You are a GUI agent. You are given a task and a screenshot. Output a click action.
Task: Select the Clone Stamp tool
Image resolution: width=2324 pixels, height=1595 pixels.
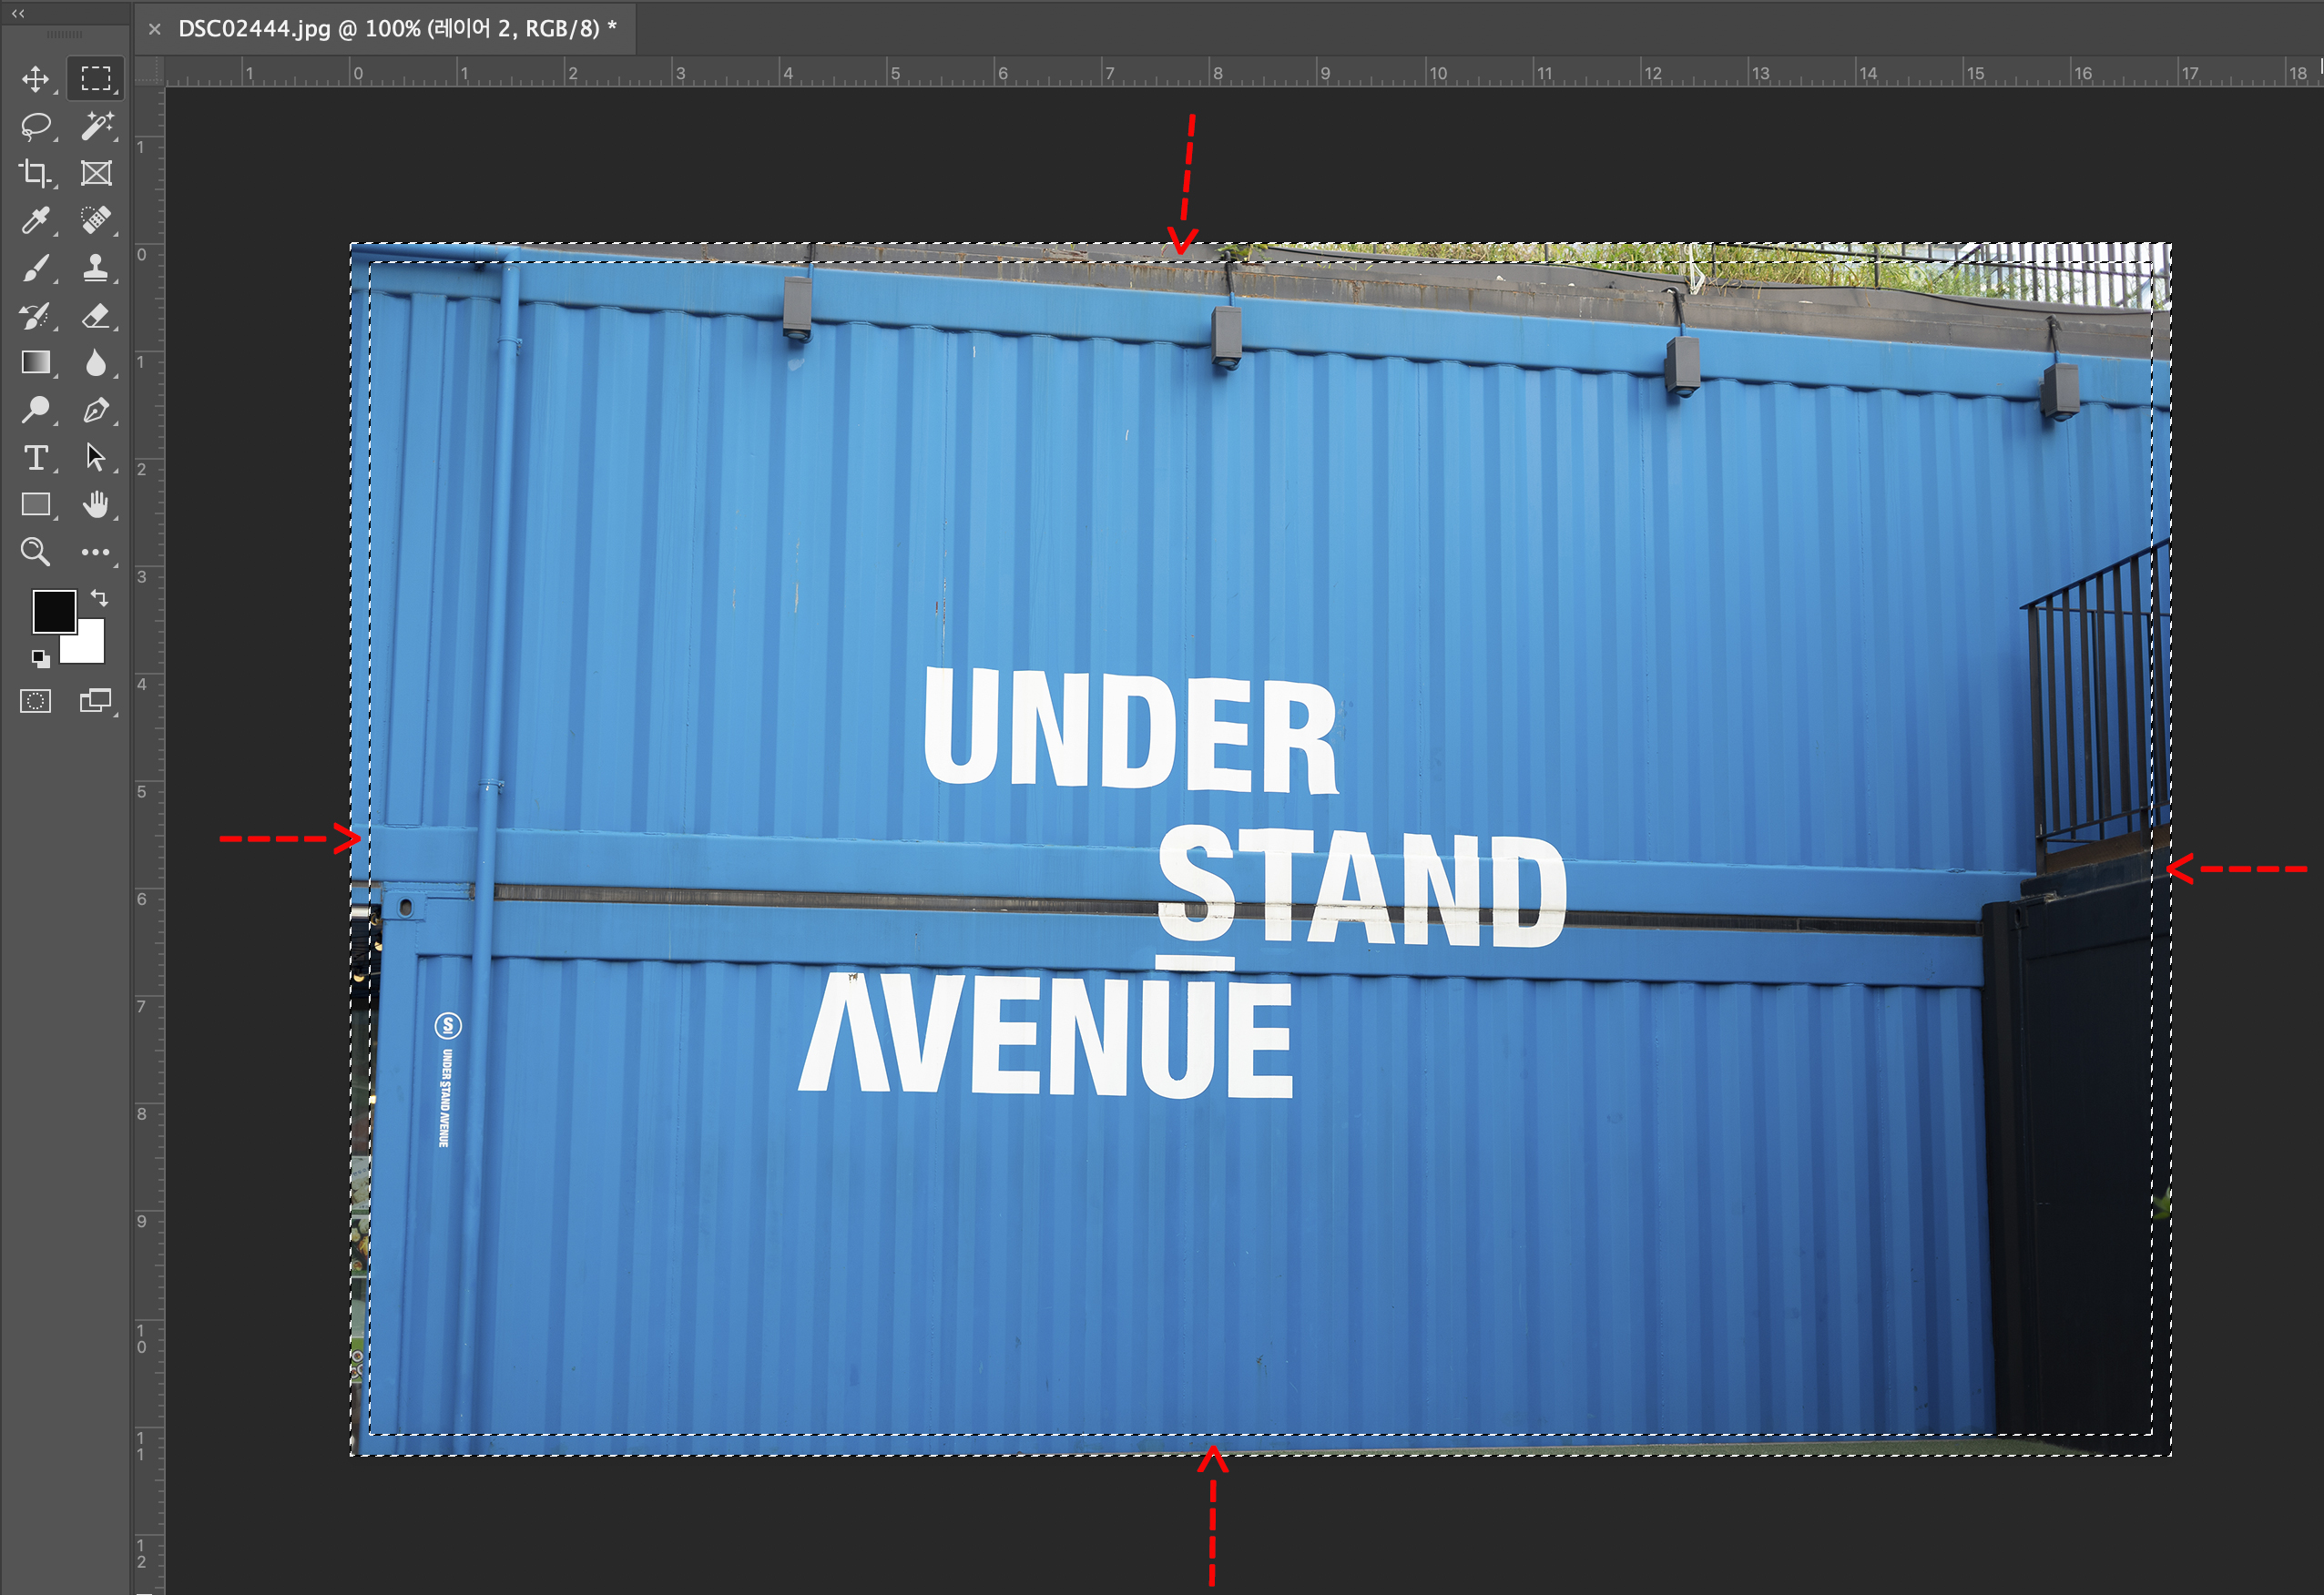click(x=96, y=267)
